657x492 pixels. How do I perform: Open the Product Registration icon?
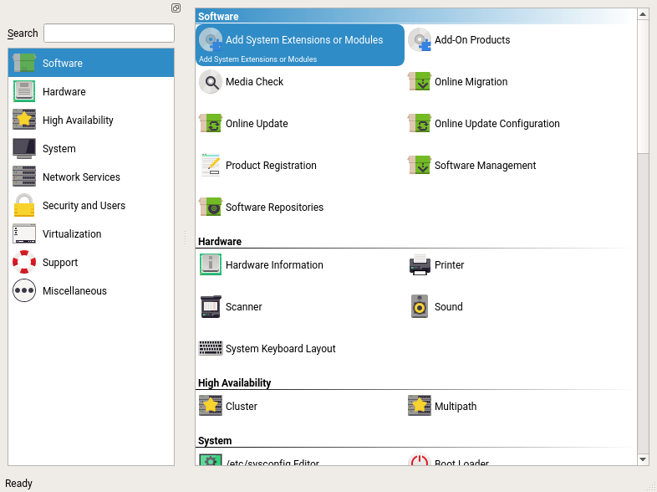coord(210,166)
